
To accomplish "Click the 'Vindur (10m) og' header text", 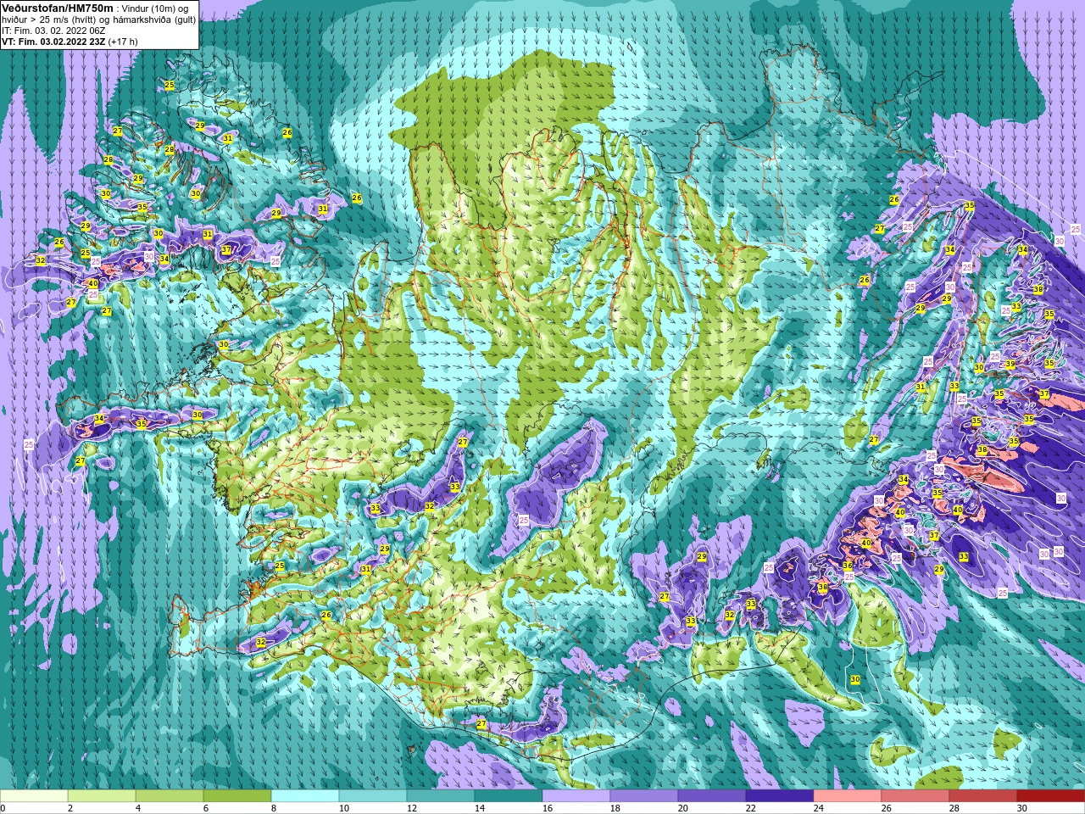I will (155, 8).
